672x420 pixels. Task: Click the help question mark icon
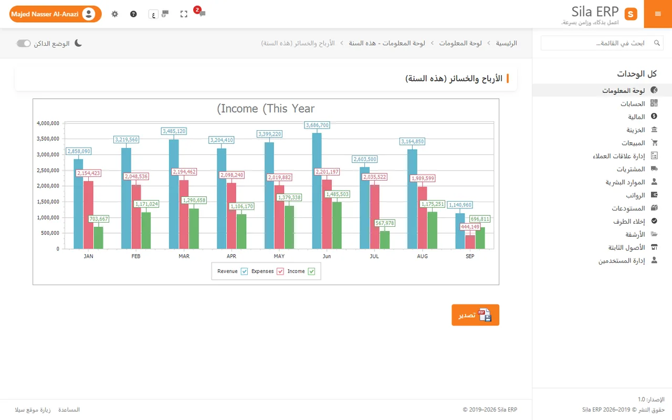(x=133, y=14)
